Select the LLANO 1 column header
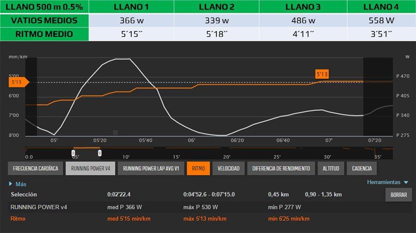This screenshot has width=416, height=233. (x=131, y=7)
